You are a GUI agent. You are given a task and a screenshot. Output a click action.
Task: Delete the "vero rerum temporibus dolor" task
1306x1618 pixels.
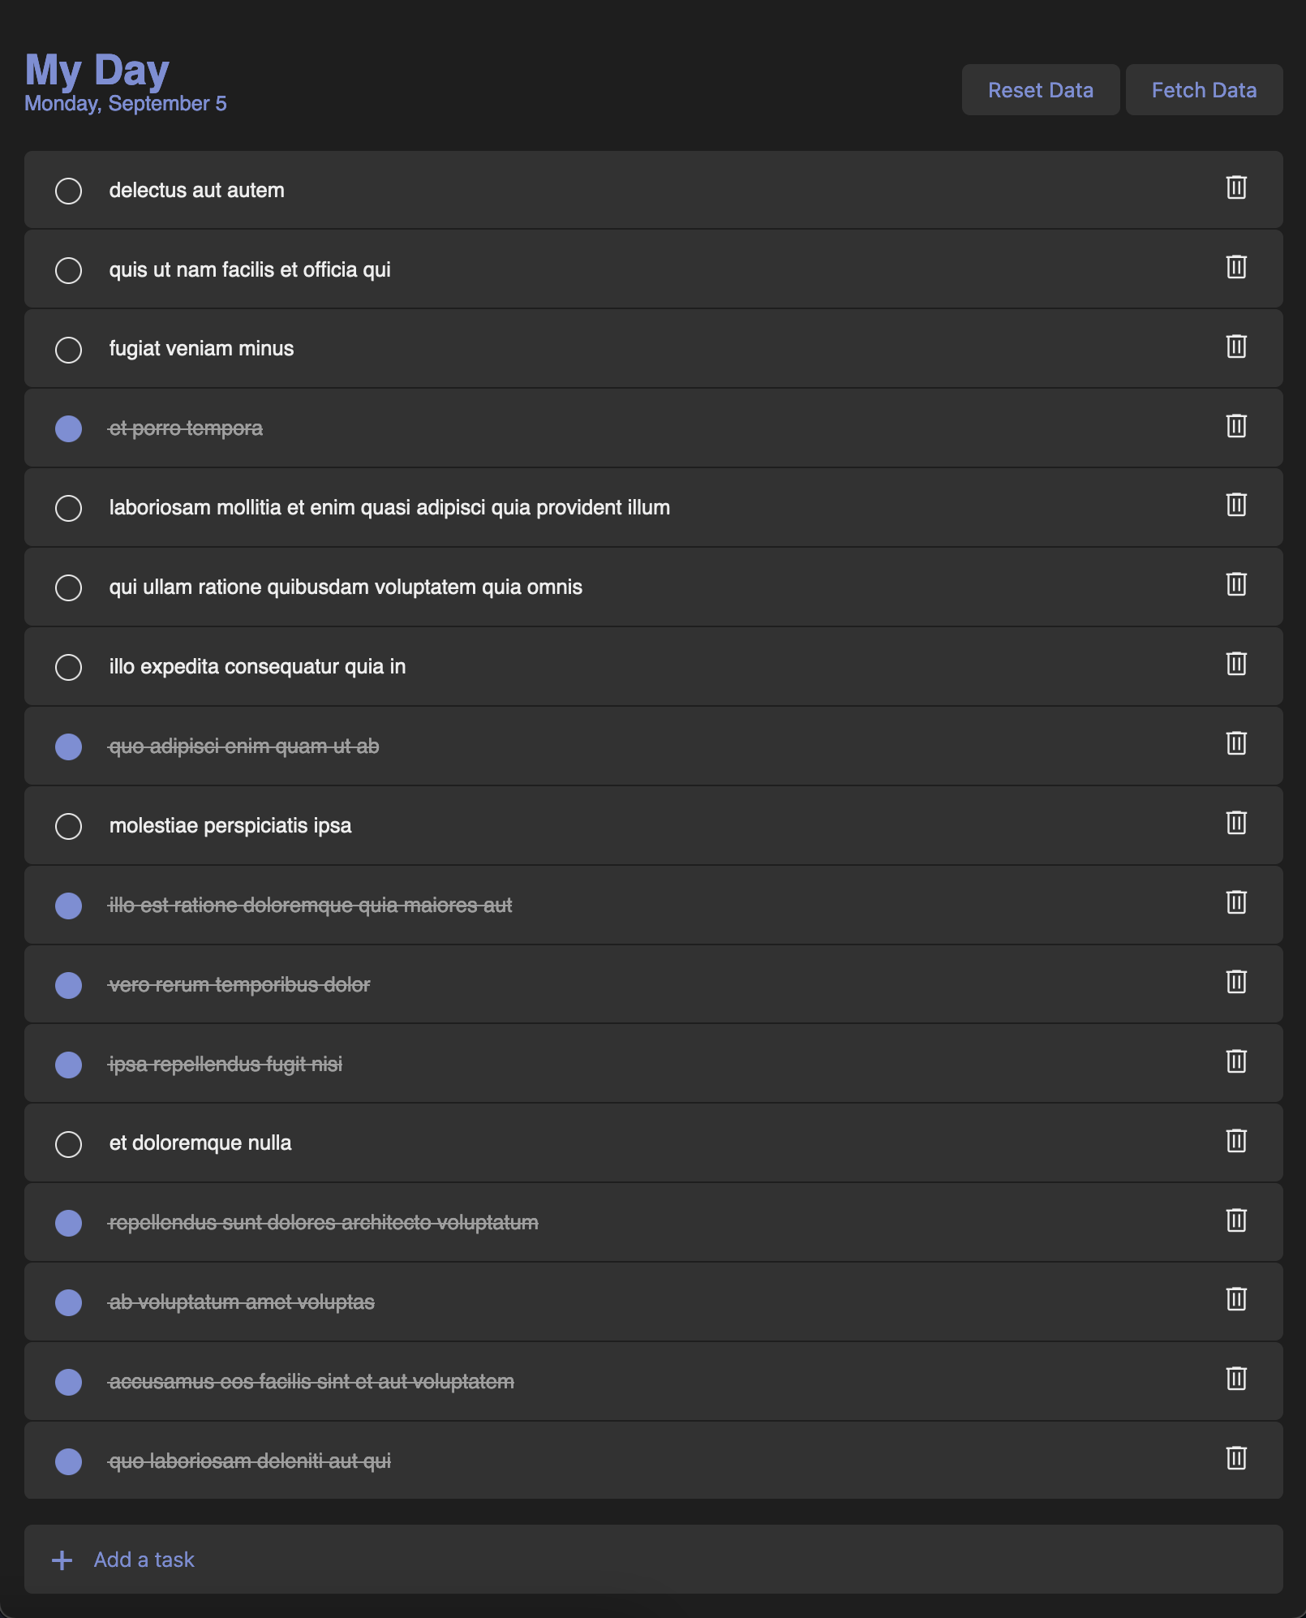click(x=1235, y=981)
